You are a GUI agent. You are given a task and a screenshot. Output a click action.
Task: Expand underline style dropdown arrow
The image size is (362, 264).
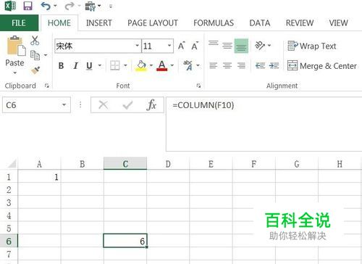(x=100, y=65)
